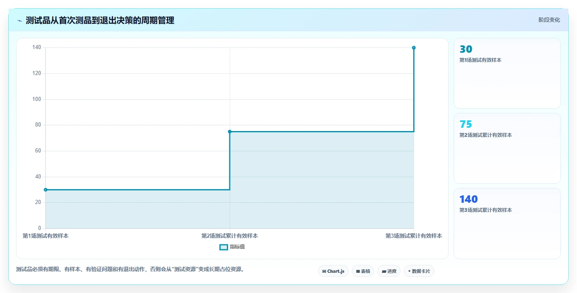Click the Chart.js tag button
Image resolution: width=577 pixels, height=293 pixels.
coord(333,271)
